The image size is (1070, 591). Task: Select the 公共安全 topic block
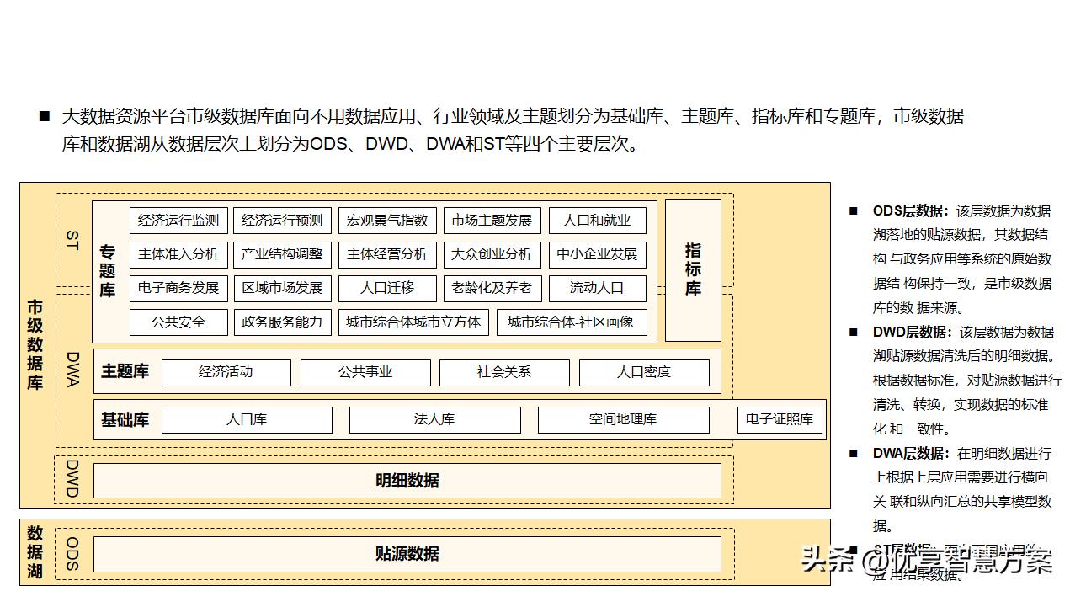tap(178, 322)
